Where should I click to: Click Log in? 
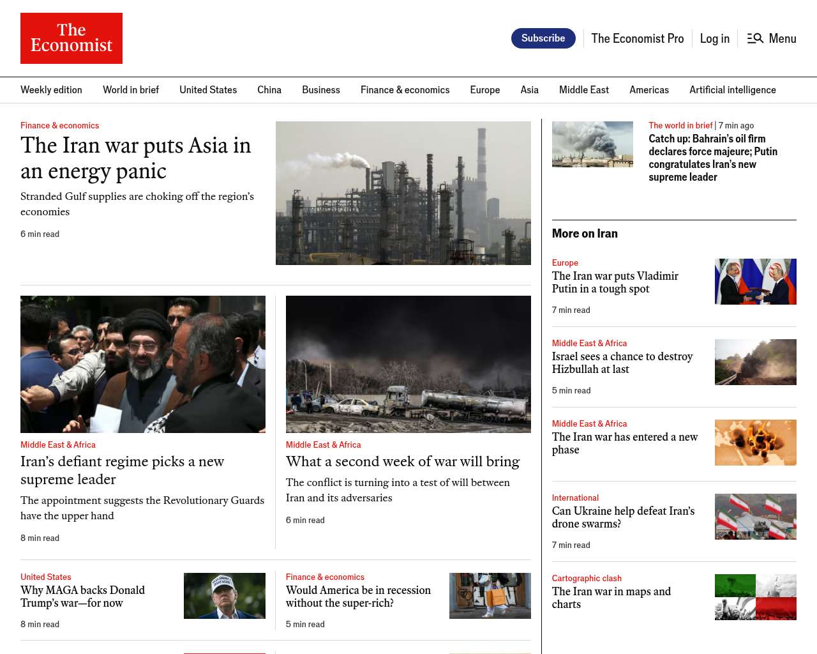[714, 38]
